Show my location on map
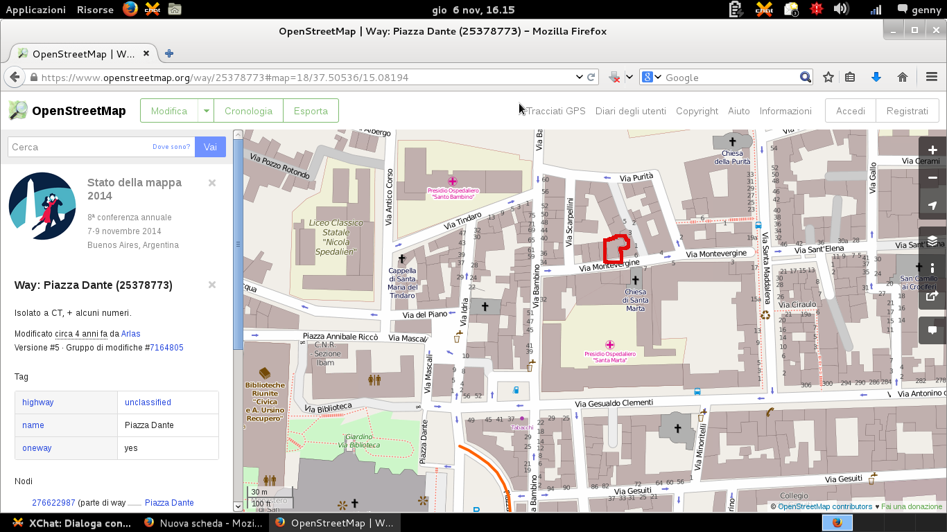Viewport: 947px width, 532px height. click(x=932, y=206)
